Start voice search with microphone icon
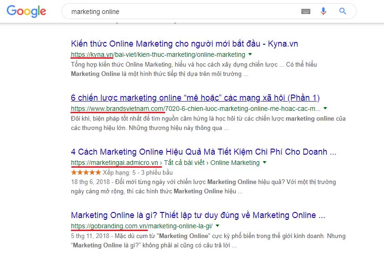The image size is (384, 266). coord(323,11)
